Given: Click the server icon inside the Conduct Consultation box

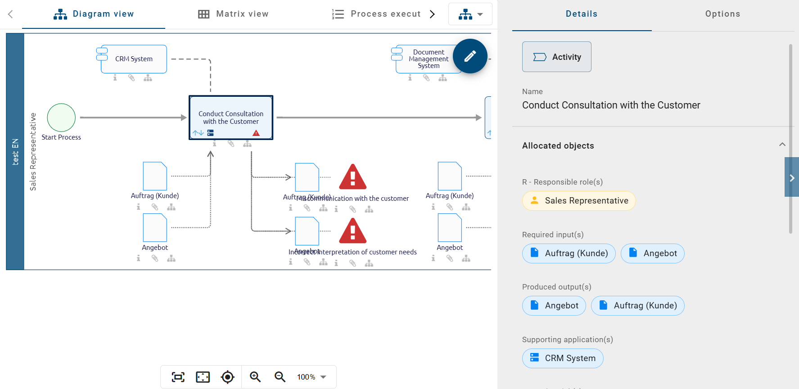Looking at the screenshot, I should (x=210, y=133).
